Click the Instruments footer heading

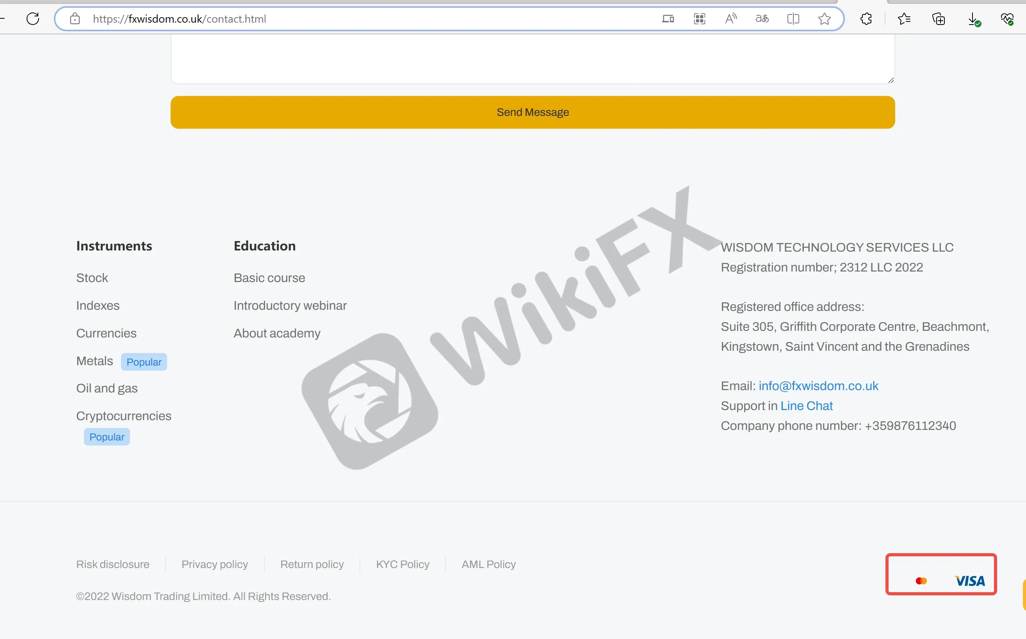pos(114,246)
